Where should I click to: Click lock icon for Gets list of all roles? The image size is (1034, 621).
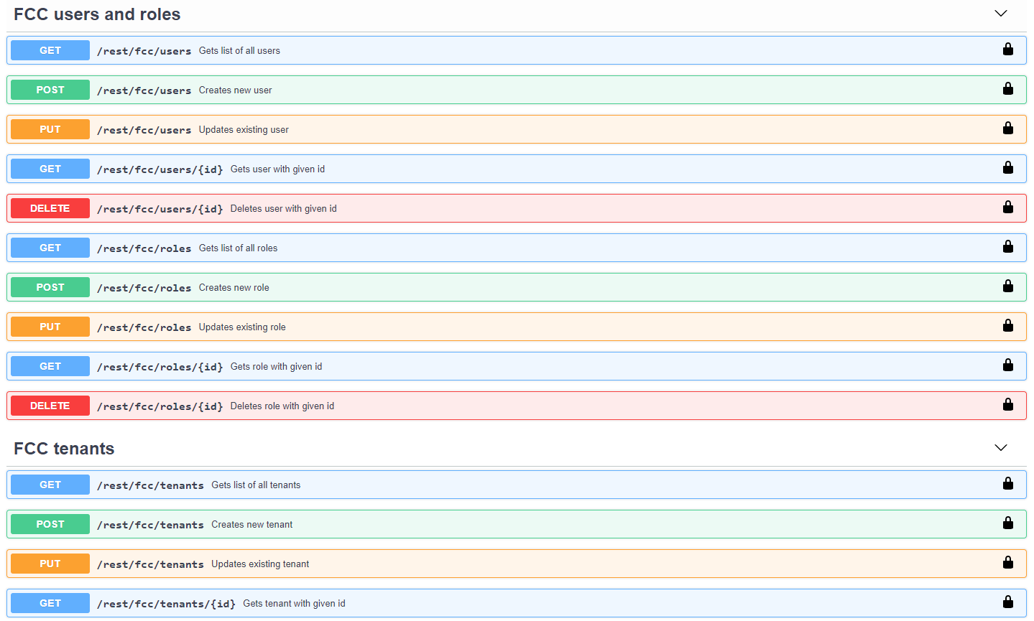1007,247
